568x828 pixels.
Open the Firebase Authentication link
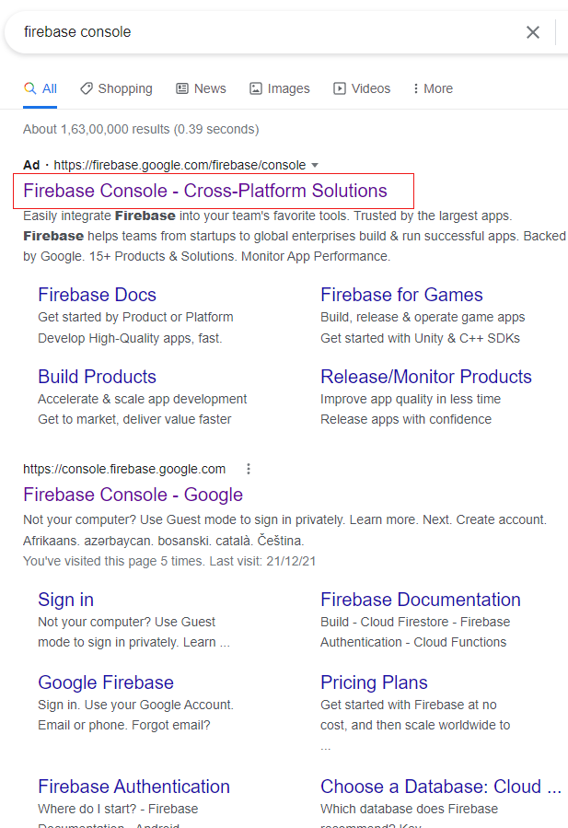click(133, 787)
